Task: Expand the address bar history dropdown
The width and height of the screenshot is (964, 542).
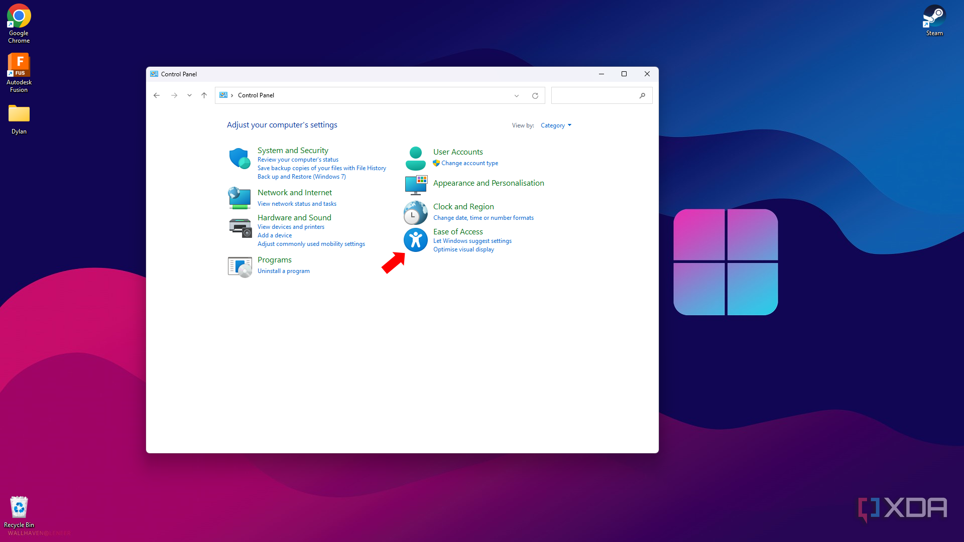Action: click(517, 95)
